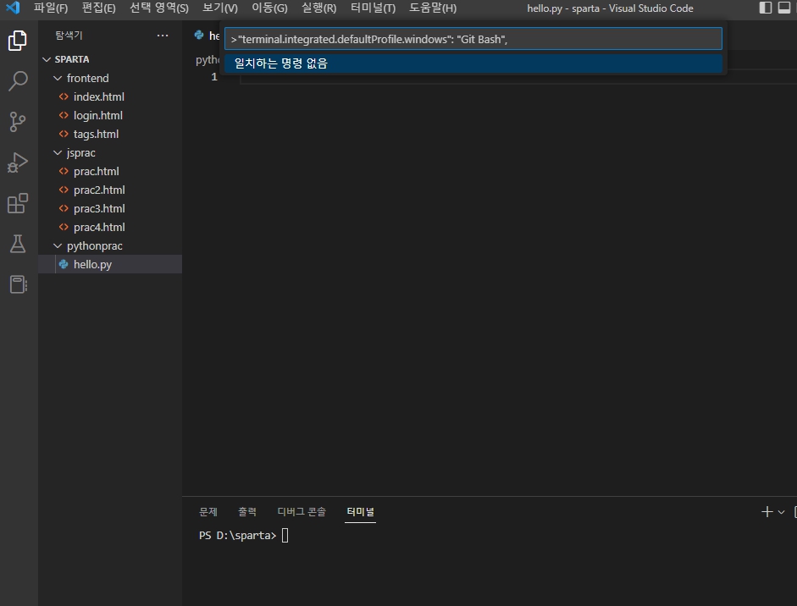797x606 pixels.
Task: Toggle primary sidebar layout icon
Action: click(765, 8)
